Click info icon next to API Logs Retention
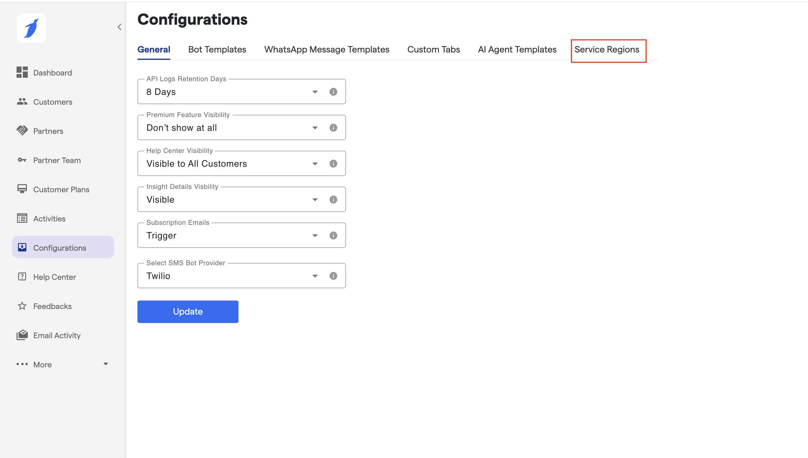808x458 pixels. click(333, 91)
